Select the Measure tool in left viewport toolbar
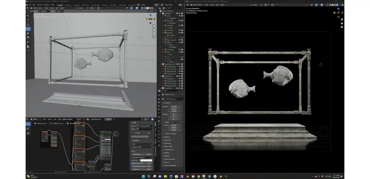 [28, 46]
